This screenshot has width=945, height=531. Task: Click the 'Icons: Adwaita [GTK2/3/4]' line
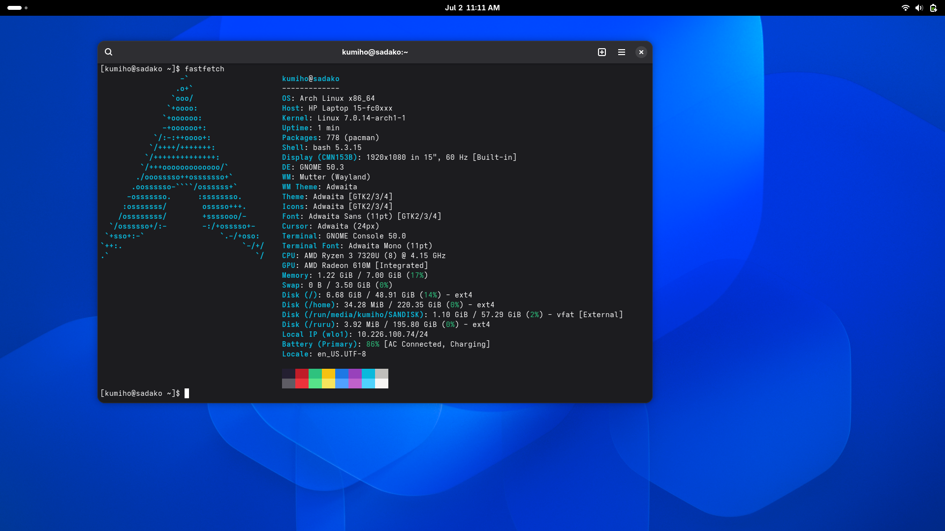(x=337, y=206)
